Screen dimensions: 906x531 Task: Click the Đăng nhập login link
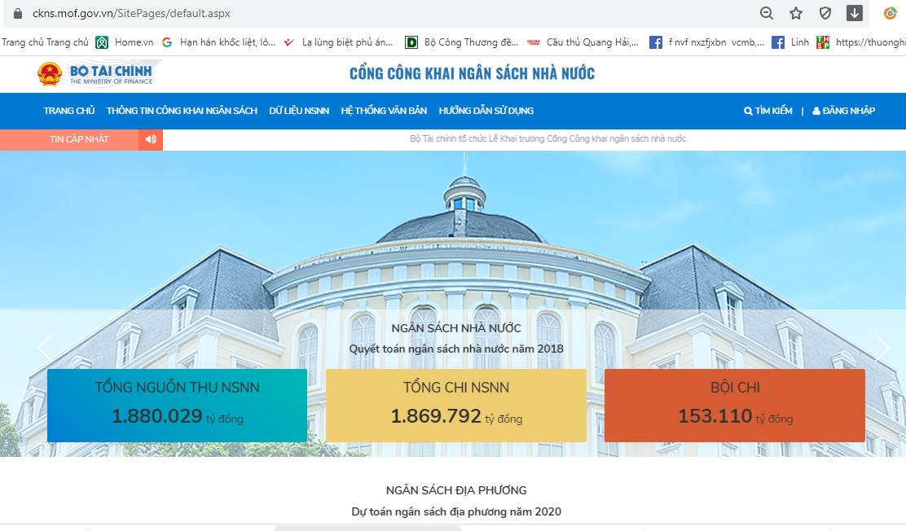pos(844,111)
